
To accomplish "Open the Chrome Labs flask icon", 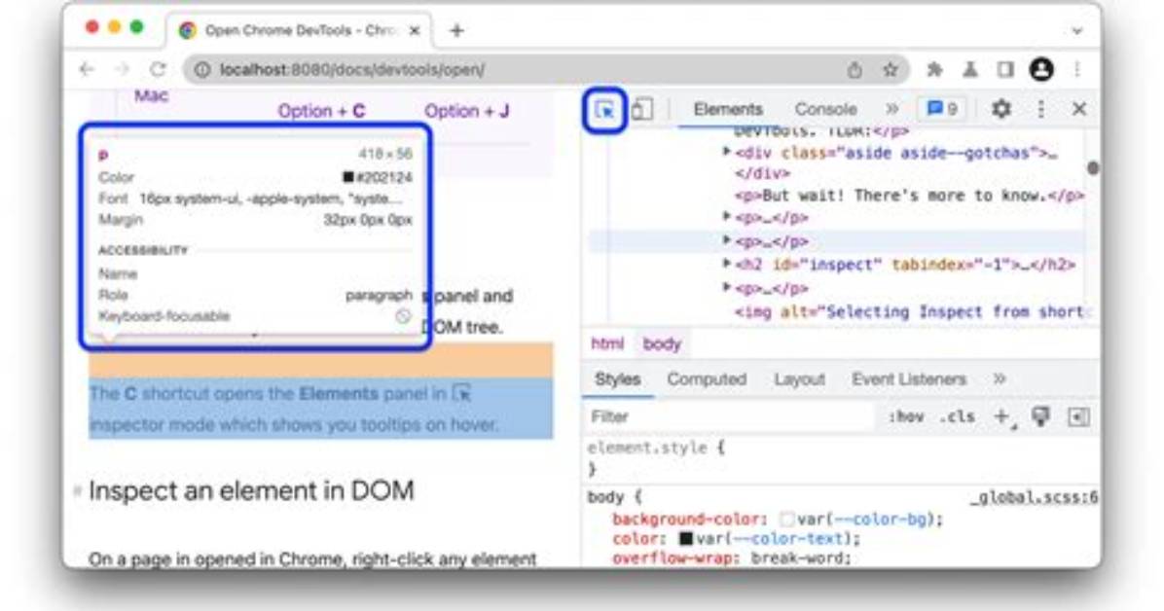I will coord(969,70).
